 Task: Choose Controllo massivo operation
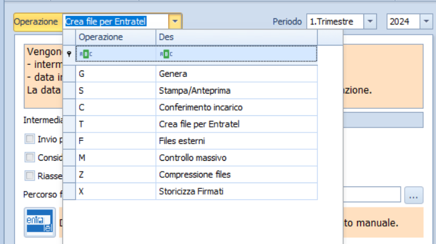[x=196, y=158]
